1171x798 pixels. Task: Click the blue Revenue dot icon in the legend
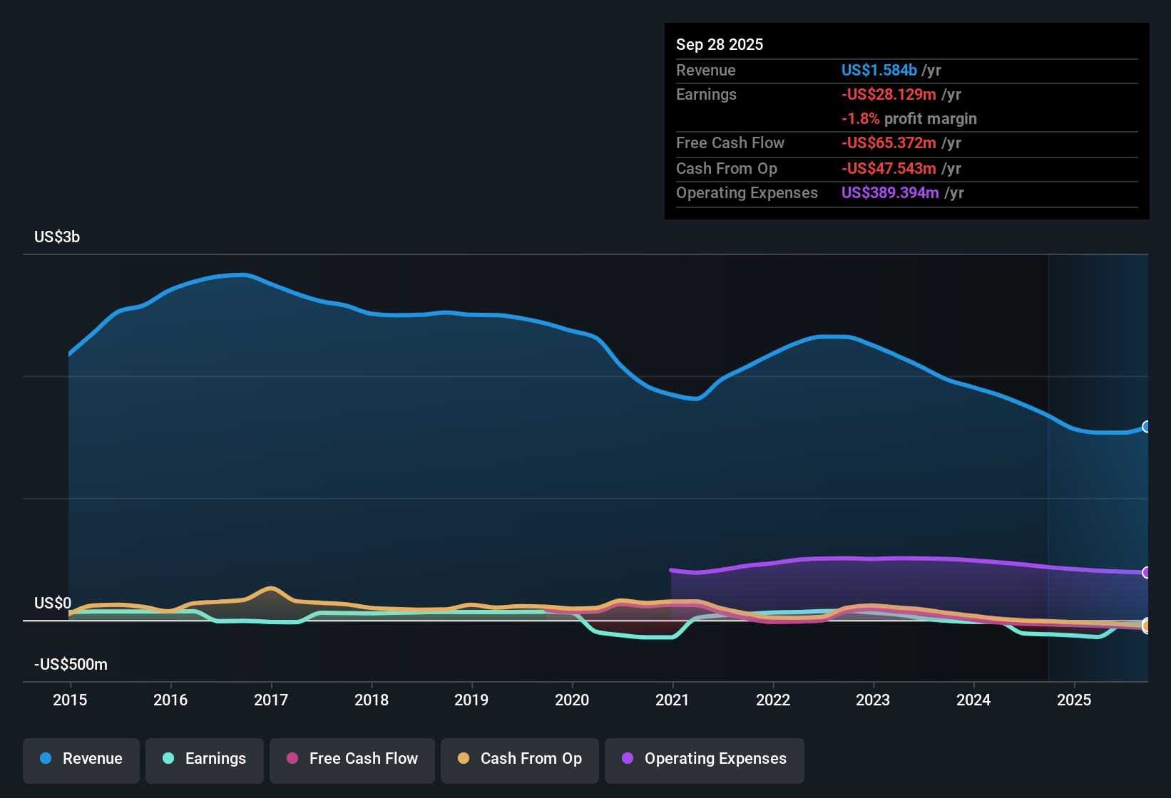pos(46,759)
